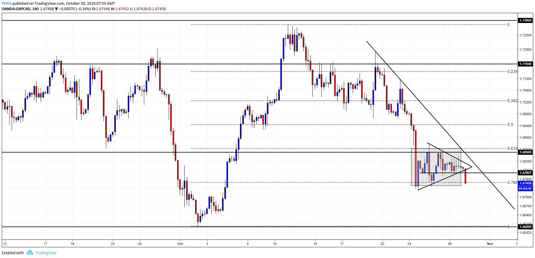Click the 0.382 Fibonacci level label
Image resolution: width=535 pixels, height=258 pixels.
(x=512, y=101)
